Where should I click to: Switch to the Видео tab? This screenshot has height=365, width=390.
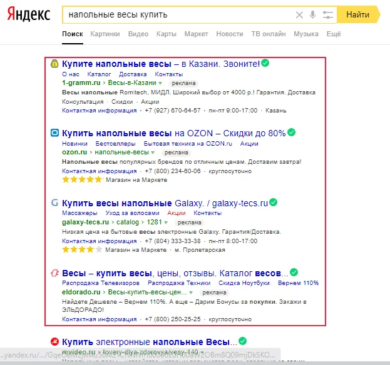click(x=138, y=34)
